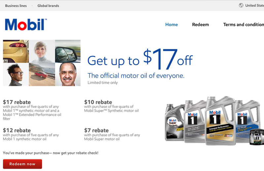Open the Redeem page
Image resolution: width=264 pixels, height=171 pixels.
(200, 25)
